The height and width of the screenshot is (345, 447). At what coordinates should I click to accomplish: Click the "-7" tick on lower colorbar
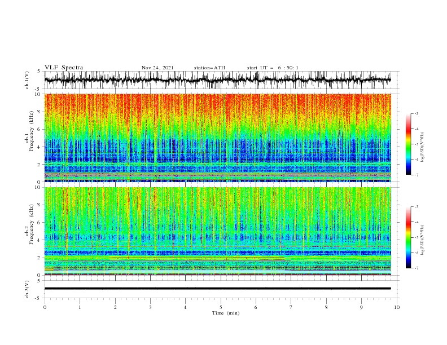(x=416, y=268)
